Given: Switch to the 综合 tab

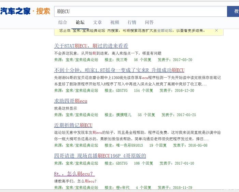Looking at the screenshot, I should [63, 22].
